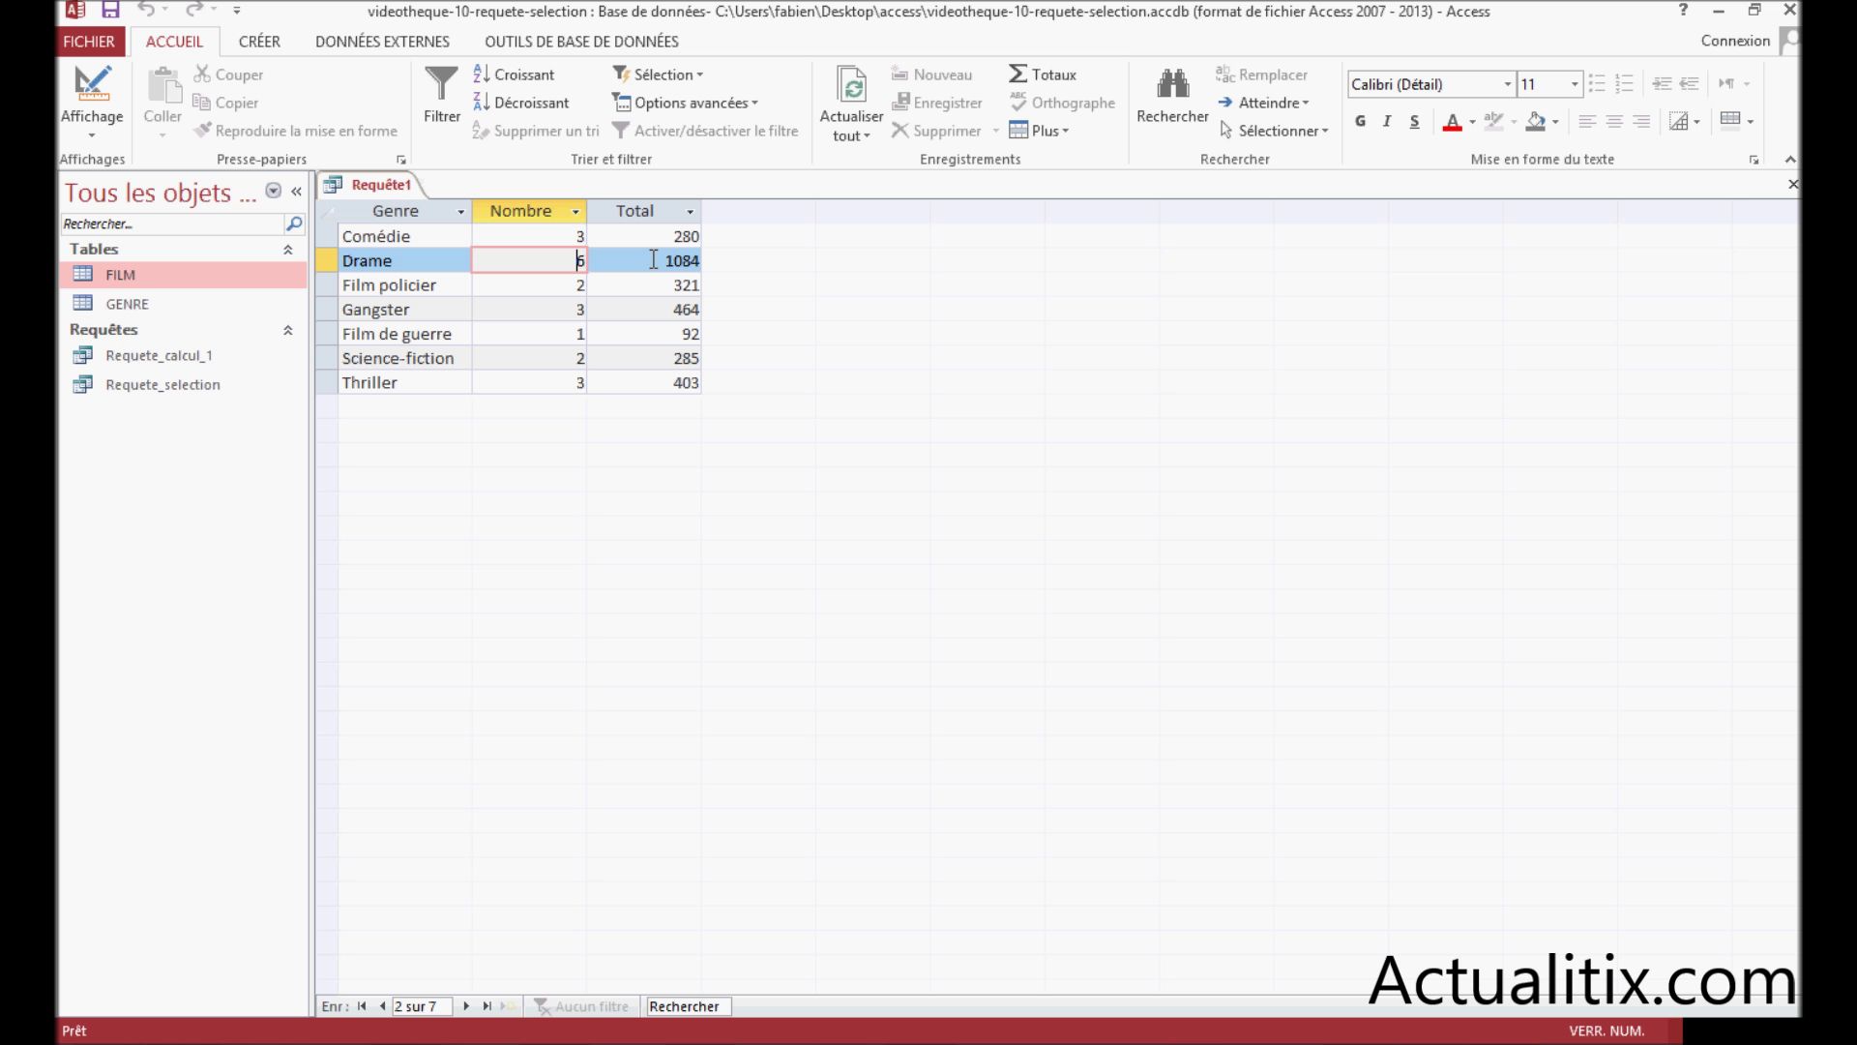Select the Thriller genre cell
The image size is (1857, 1045).
tap(404, 382)
